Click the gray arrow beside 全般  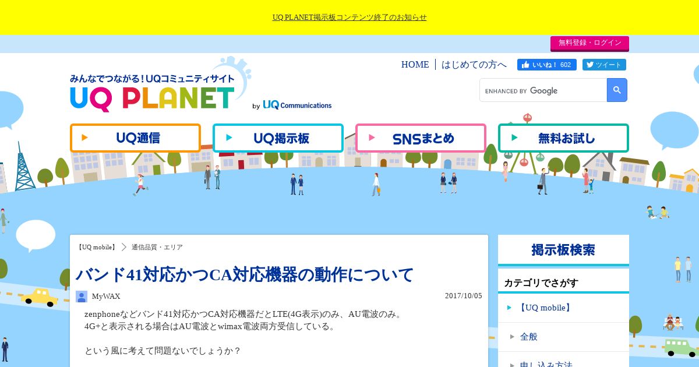[512, 337]
